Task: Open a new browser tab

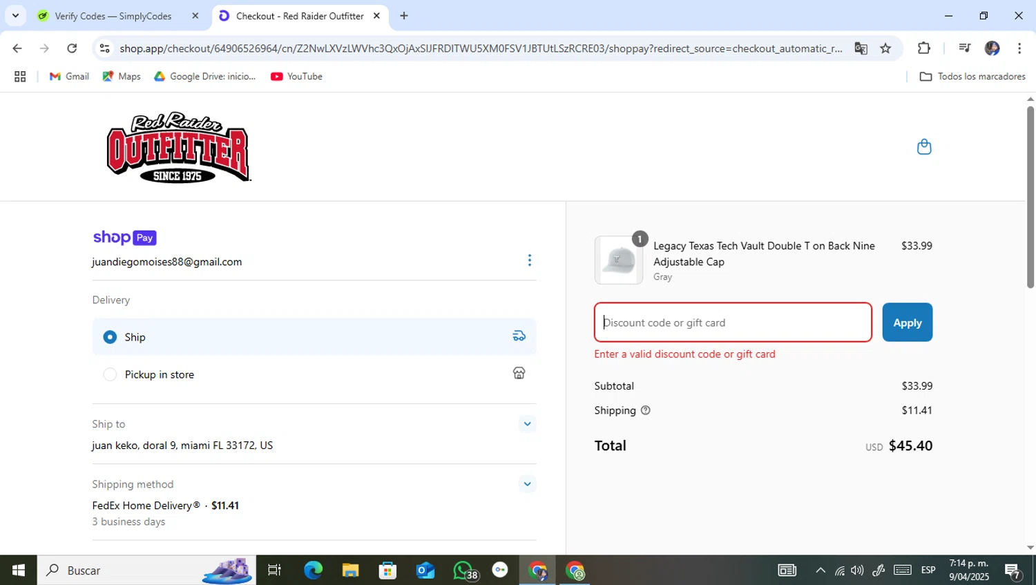Action: point(404,16)
